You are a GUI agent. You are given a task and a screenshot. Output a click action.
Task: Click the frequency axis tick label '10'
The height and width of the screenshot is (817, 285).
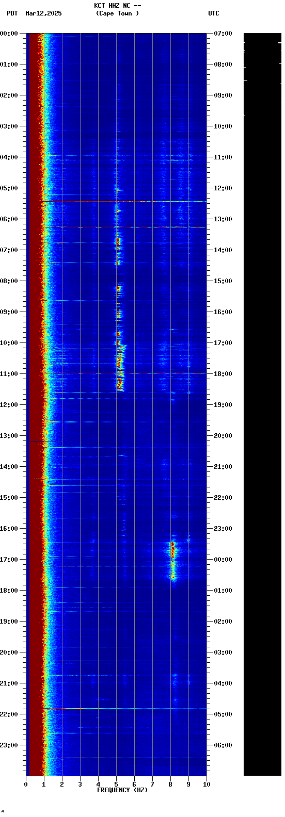coord(207,785)
